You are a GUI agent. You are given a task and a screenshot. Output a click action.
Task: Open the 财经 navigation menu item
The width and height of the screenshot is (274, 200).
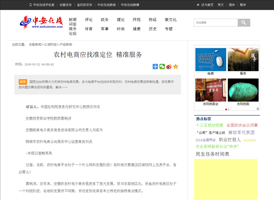(x=153, y=20)
